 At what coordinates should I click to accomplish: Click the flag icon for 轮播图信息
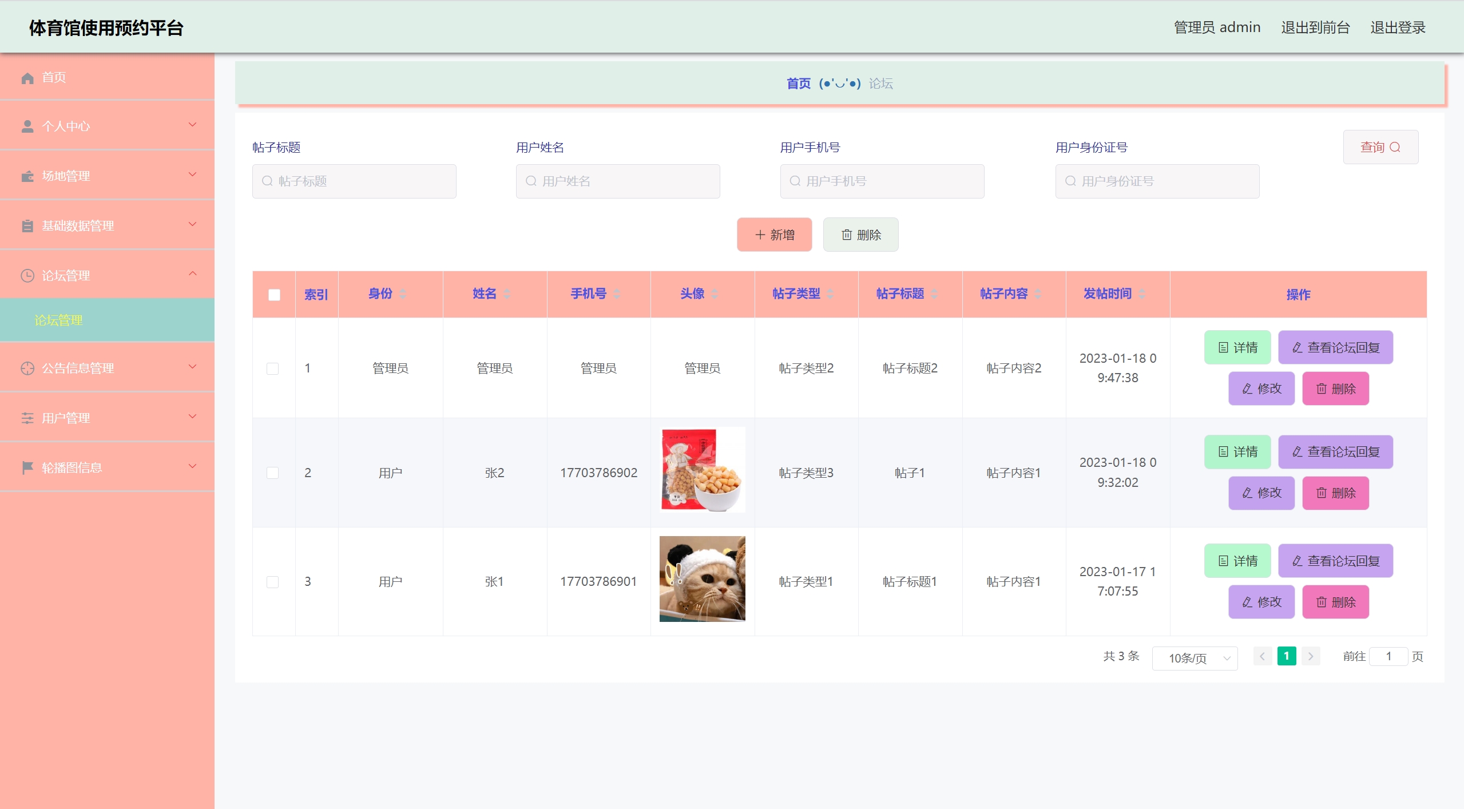[x=27, y=468]
